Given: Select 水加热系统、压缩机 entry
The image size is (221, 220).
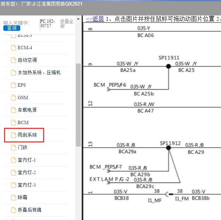Looking at the screenshot, I should pos(39,72).
